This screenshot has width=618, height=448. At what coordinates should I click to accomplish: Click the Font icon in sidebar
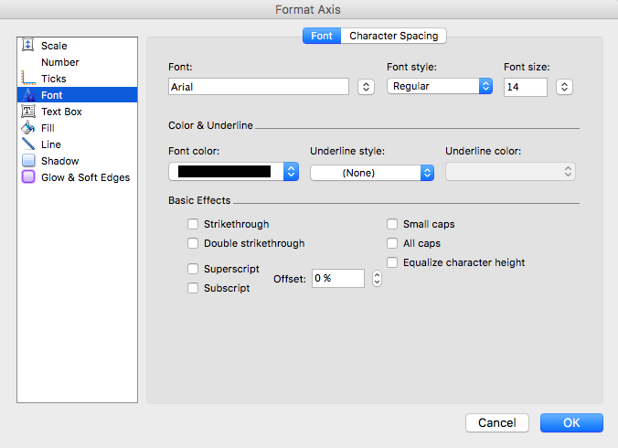pos(27,95)
